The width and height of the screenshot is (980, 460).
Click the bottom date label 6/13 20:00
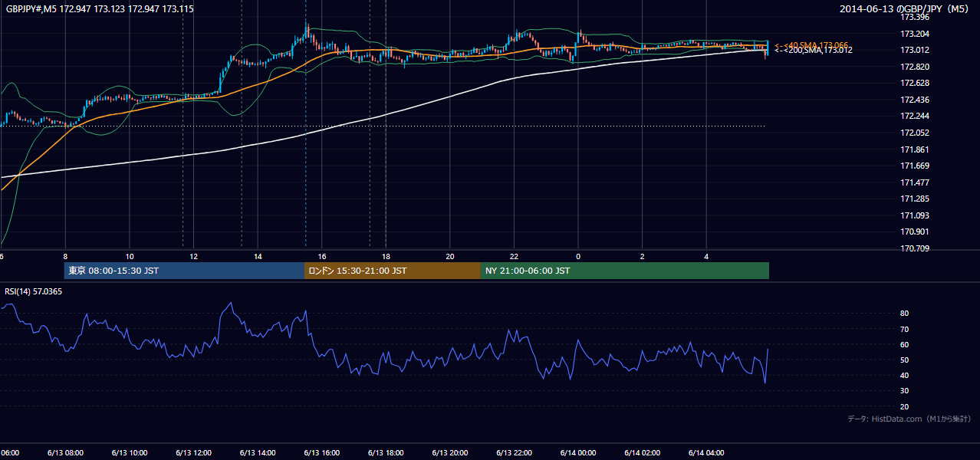(x=449, y=452)
